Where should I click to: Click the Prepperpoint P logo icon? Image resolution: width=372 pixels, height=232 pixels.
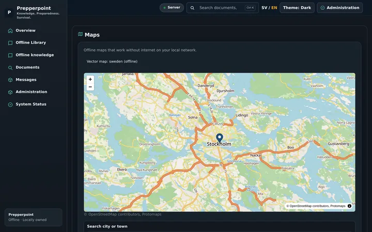(9, 12)
